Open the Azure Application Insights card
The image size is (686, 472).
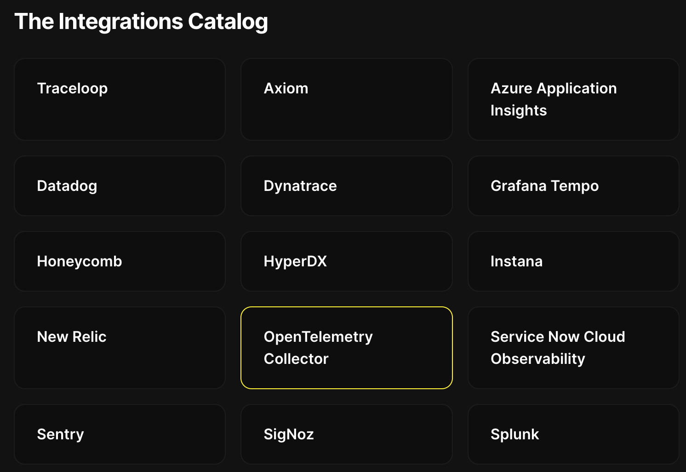pyautogui.click(x=573, y=99)
